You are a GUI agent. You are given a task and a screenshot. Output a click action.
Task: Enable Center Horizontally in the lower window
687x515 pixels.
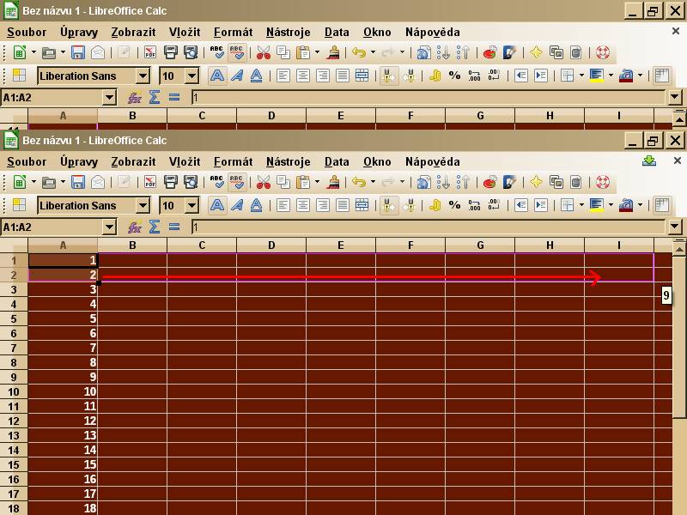tap(303, 205)
